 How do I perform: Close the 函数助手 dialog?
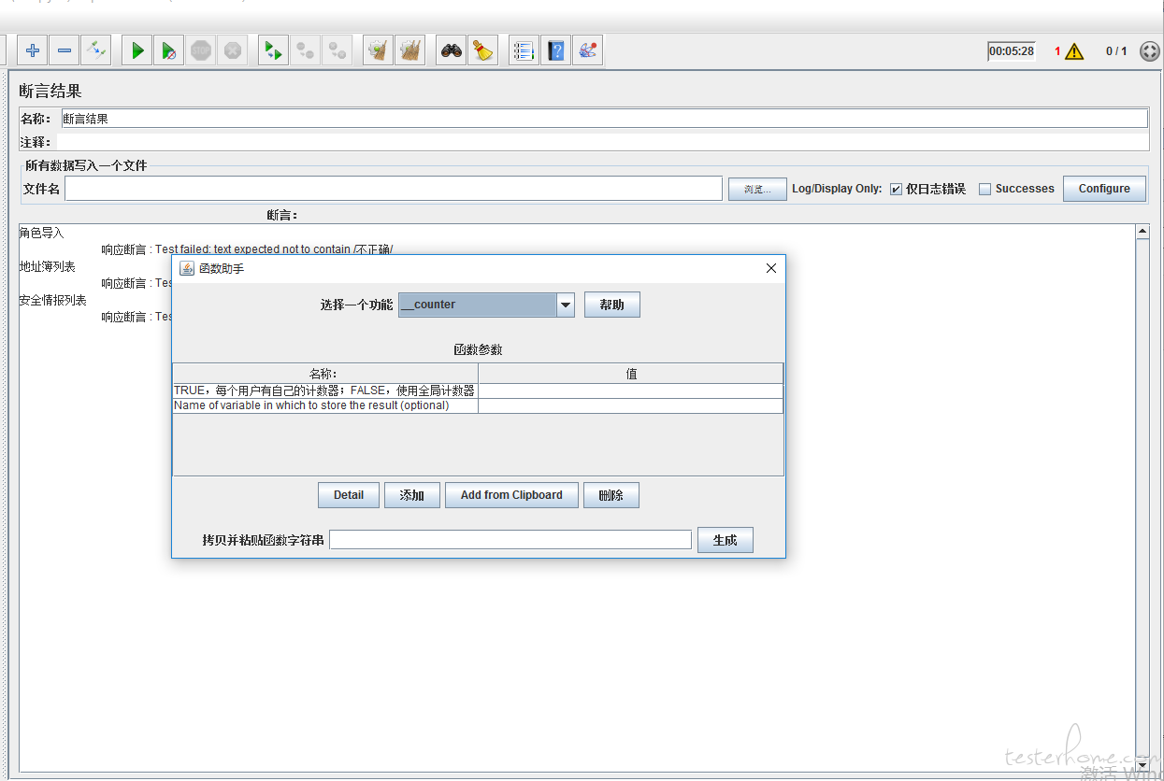pos(771,268)
